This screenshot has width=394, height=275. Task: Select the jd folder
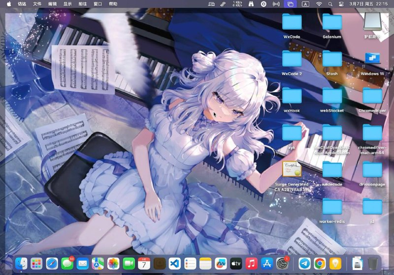(x=372, y=206)
